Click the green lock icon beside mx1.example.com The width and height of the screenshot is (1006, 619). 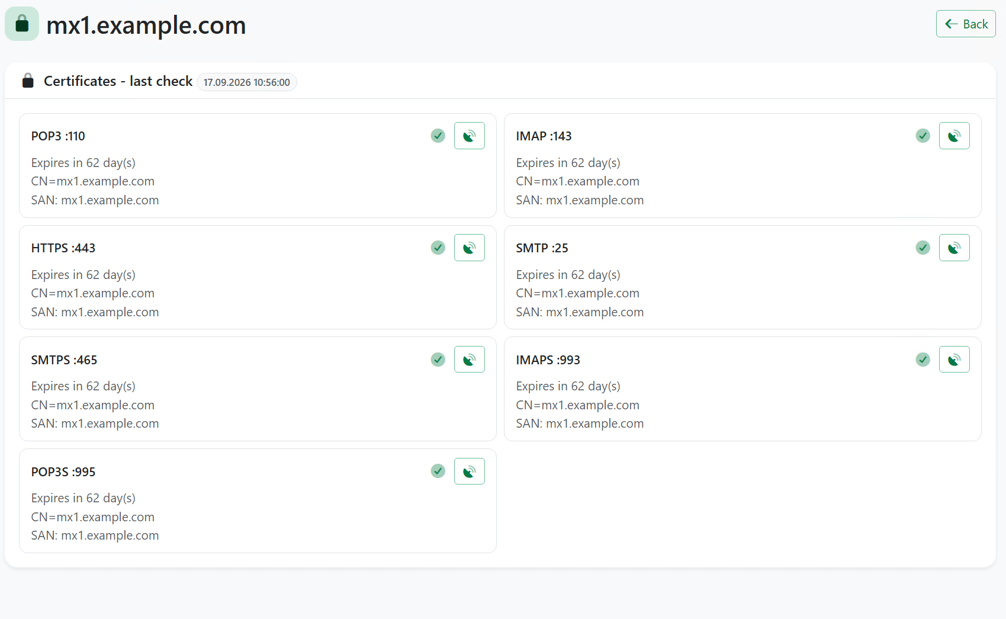click(x=22, y=24)
